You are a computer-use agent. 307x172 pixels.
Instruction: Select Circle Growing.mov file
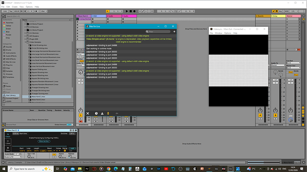click(x=40, y=45)
